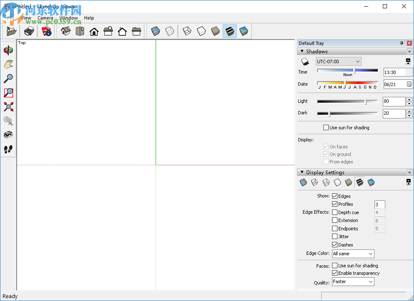
Task: Enable the Use sun for shading option
Action: click(326, 128)
